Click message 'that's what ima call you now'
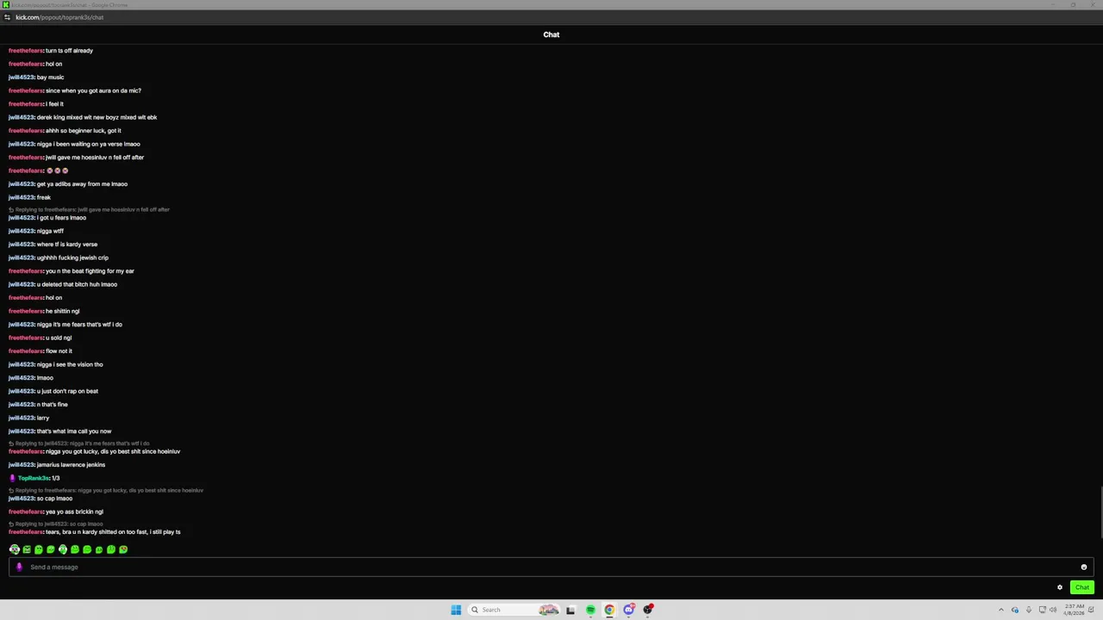 (x=74, y=431)
